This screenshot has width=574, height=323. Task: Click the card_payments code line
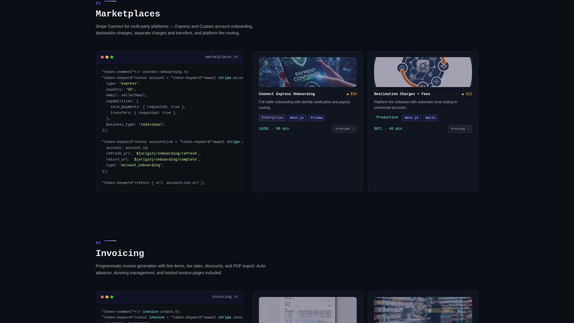(148, 107)
